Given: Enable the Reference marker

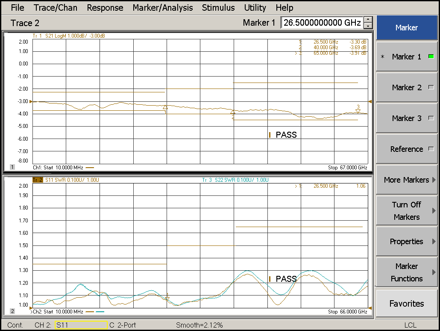Looking at the screenshot, I should tap(406, 149).
